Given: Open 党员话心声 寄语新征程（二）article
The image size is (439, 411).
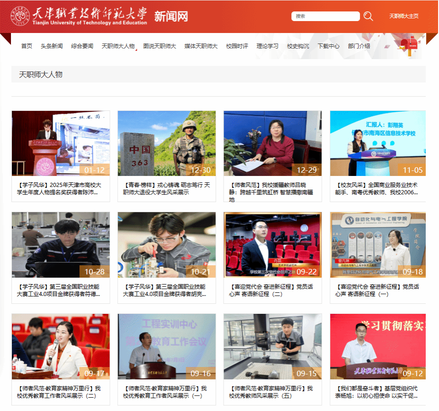Looking at the screenshot, I should [x=272, y=290].
